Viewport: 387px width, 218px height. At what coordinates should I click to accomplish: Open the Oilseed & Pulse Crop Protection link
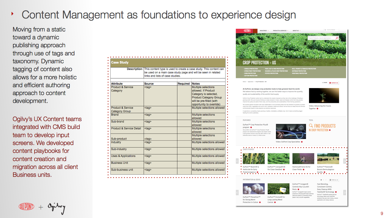(276, 71)
